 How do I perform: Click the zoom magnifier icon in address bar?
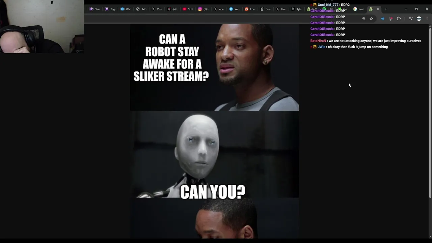[364, 19]
